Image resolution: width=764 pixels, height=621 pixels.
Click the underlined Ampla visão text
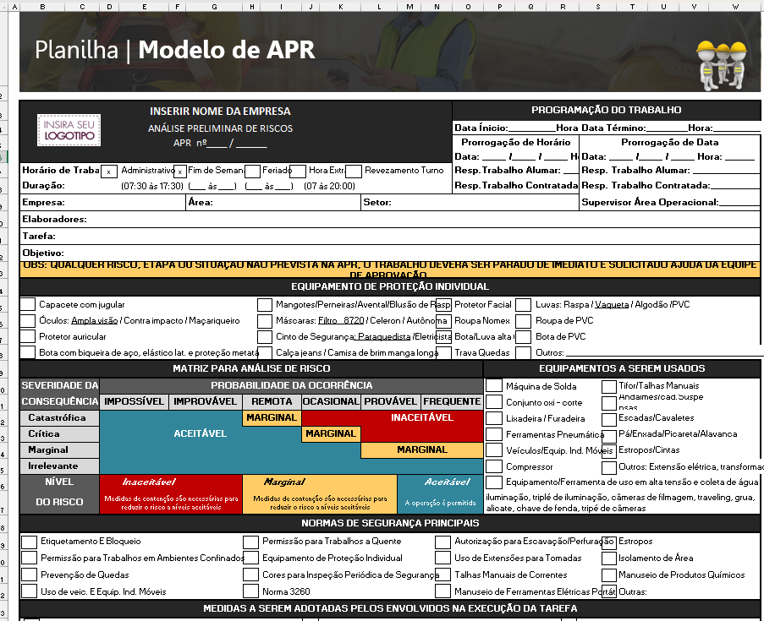95,320
